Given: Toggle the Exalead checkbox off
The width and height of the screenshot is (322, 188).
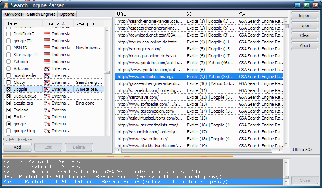Looking at the screenshot, I should [x=8, y=110].
